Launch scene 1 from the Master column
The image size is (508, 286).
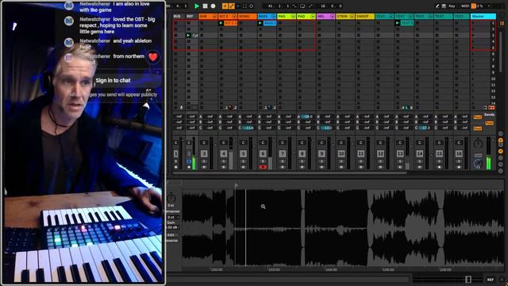click(473, 23)
